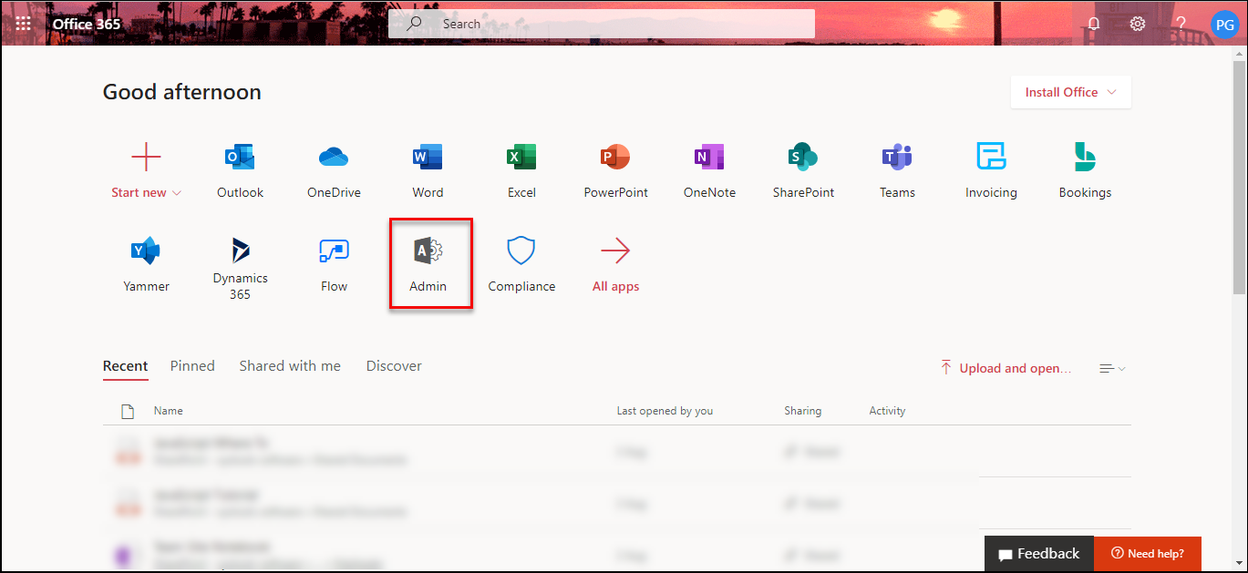Open the Yammer app
The image size is (1248, 573).
pyautogui.click(x=146, y=264)
